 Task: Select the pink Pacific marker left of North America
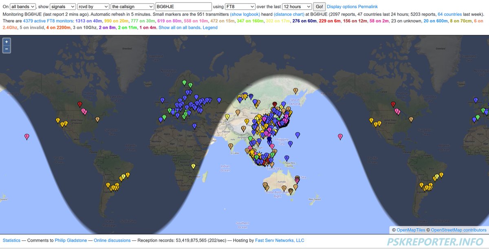coord(27,137)
